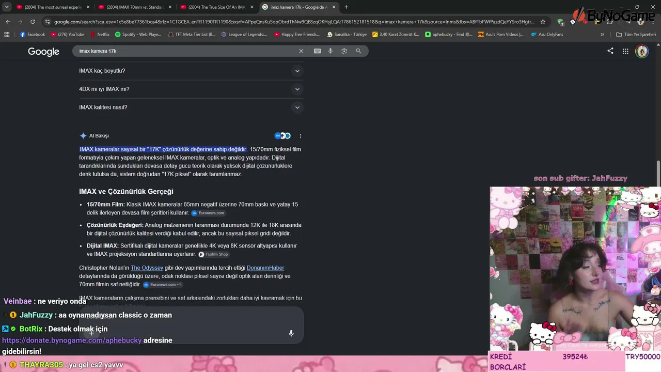Click the 'Çözünürlük Eşdeğeri:' bullet label

click(115, 225)
